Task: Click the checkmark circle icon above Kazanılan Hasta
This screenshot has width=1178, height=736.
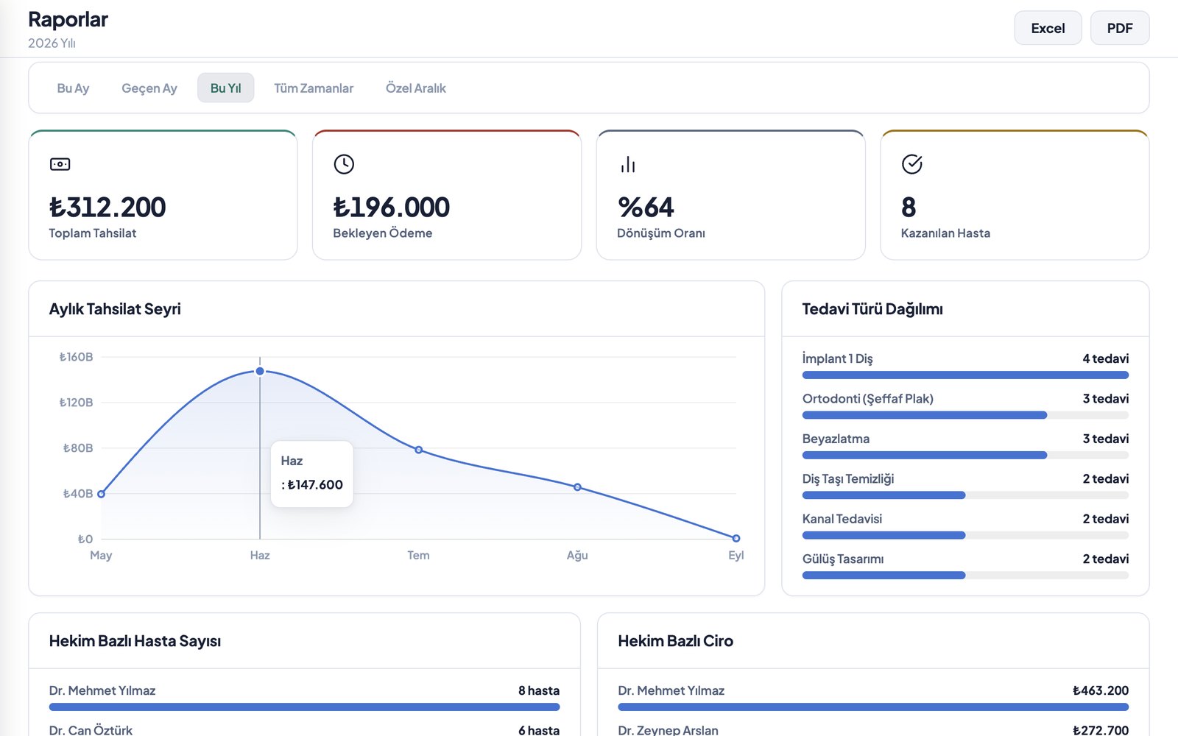Action: pyautogui.click(x=912, y=164)
